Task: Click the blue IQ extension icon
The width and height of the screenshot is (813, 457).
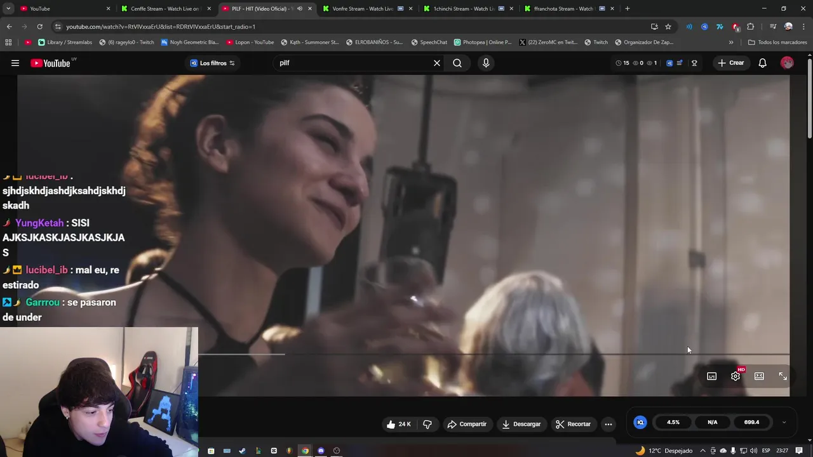Action: point(640,422)
